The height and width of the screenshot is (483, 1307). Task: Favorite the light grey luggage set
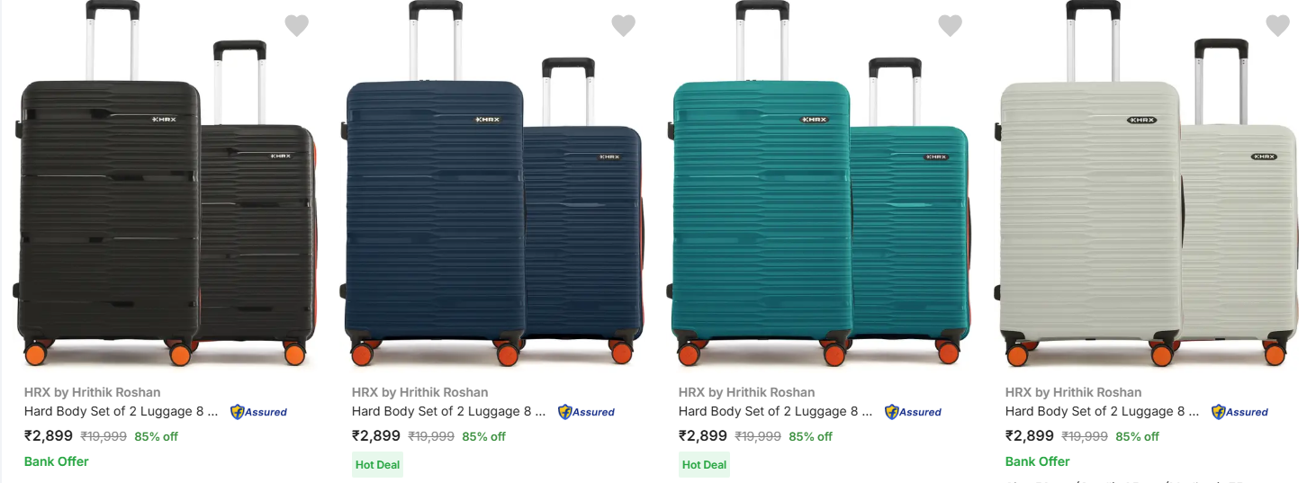click(1278, 26)
